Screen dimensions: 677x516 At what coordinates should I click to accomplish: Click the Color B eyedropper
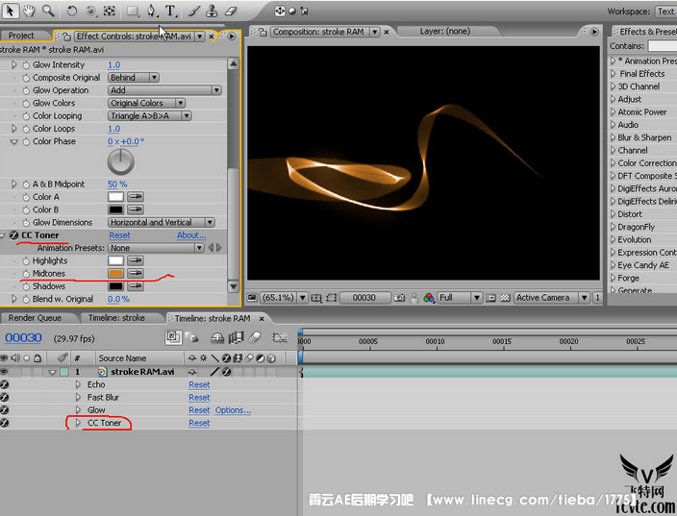(x=136, y=210)
